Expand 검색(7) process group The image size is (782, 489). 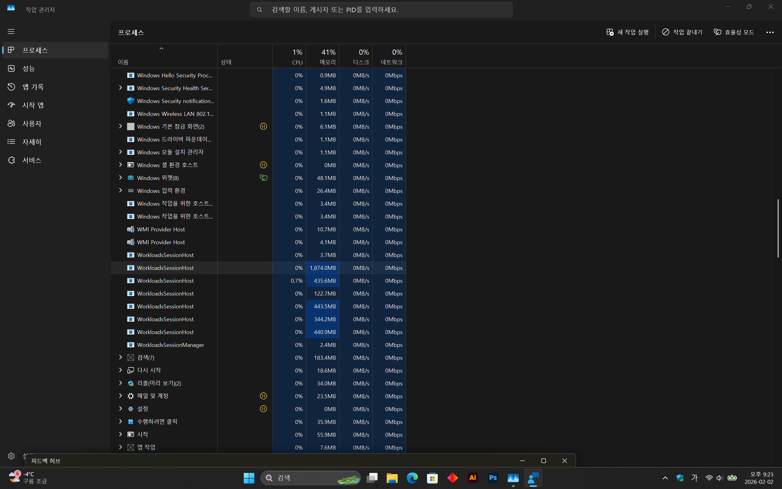pyautogui.click(x=121, y=357)
